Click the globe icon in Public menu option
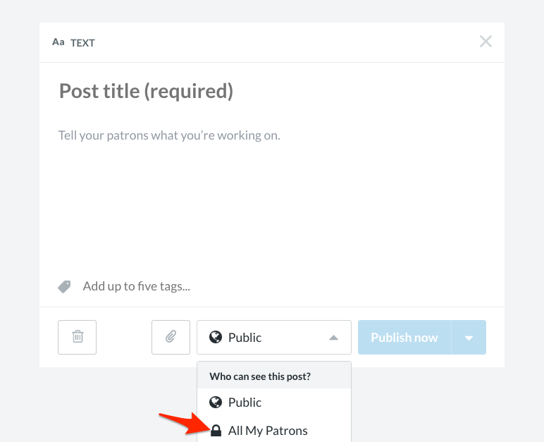Viewport: 544px width, 442px height. tap(216, 403)
